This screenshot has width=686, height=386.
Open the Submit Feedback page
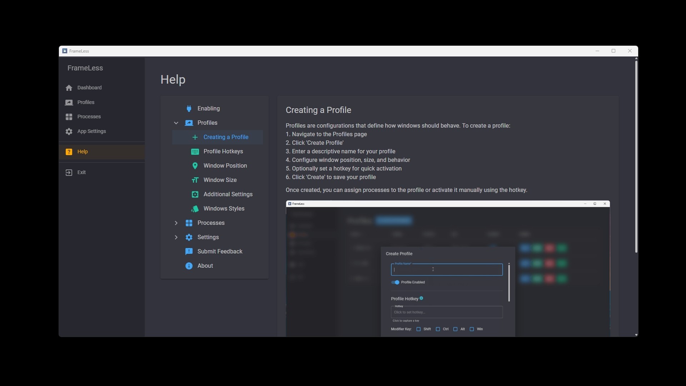(x=220, y=252)
